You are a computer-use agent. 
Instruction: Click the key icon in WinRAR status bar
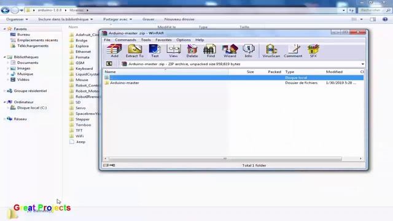[112, 165]
